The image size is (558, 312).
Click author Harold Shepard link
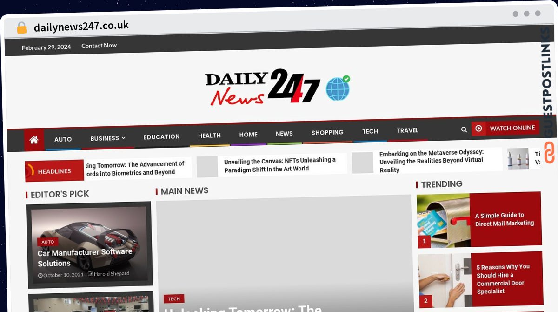[112, 274]
